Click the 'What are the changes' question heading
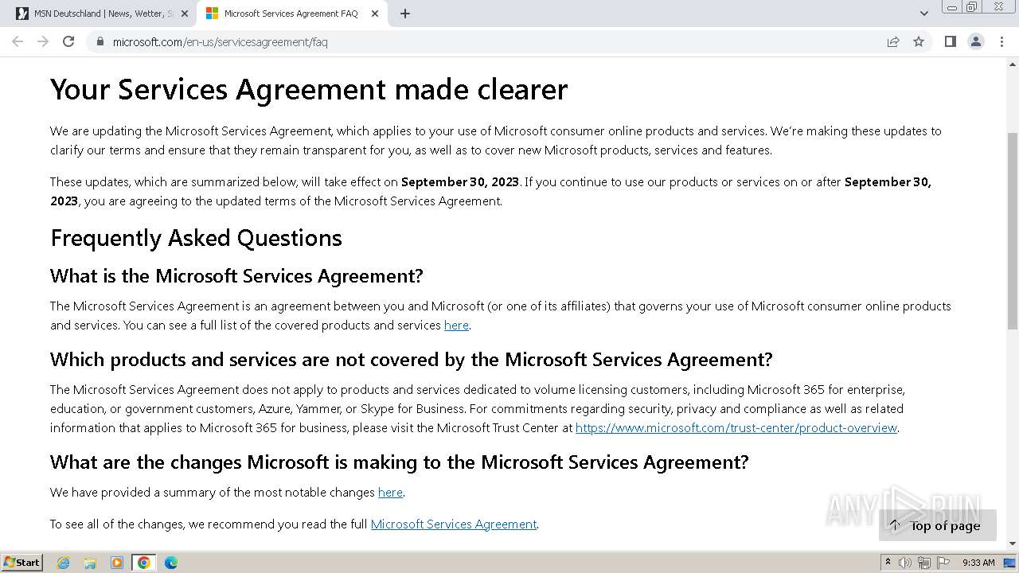Screen dimensions: 1019x573 tap(399, 462)
